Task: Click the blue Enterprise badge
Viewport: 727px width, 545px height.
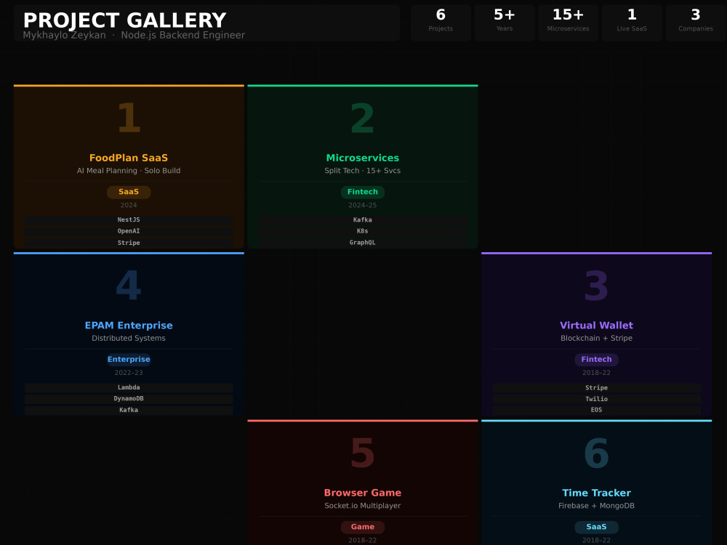Action: (x=129, y=359)
